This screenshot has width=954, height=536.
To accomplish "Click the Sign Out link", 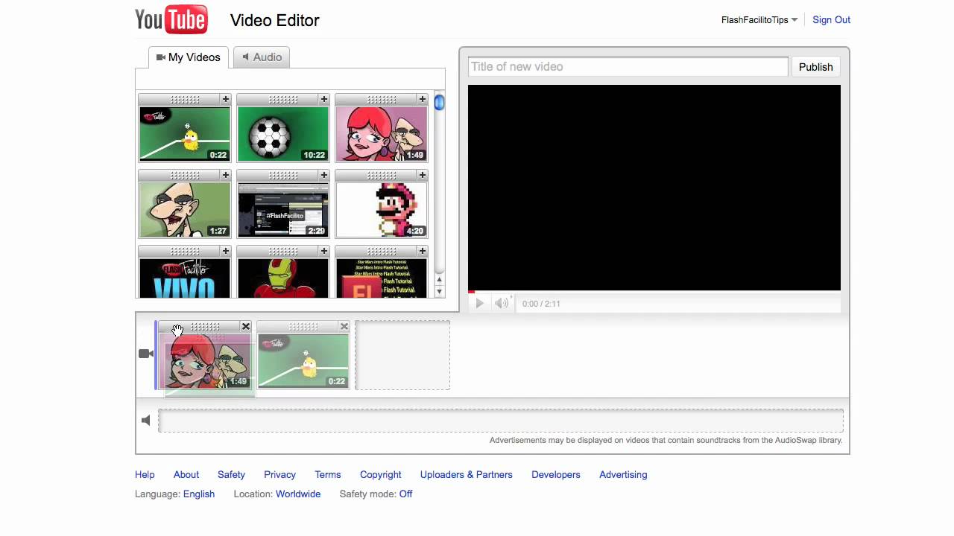I will pyautogui.click(x=831, y=20).
